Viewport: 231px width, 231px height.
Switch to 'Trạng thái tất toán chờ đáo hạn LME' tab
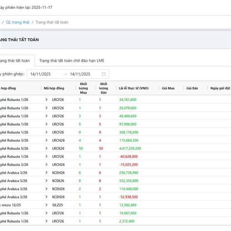[72, 61]
